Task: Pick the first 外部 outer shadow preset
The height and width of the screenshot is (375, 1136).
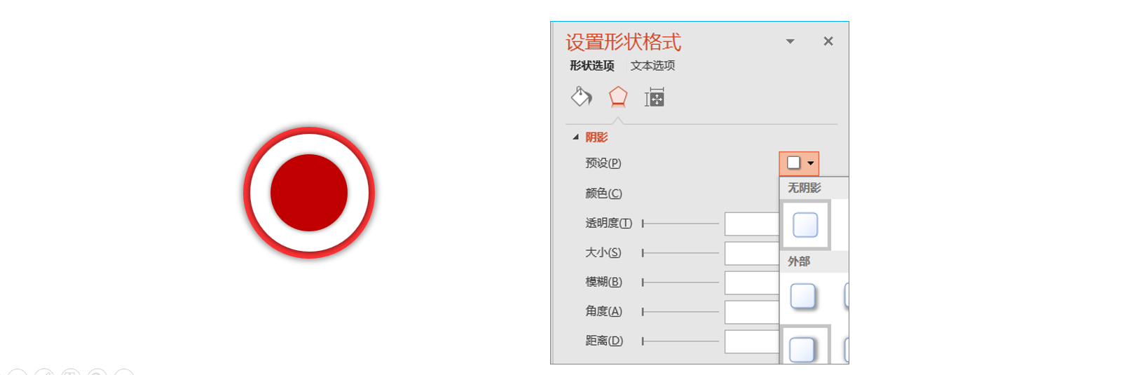Action: point(803,296)
